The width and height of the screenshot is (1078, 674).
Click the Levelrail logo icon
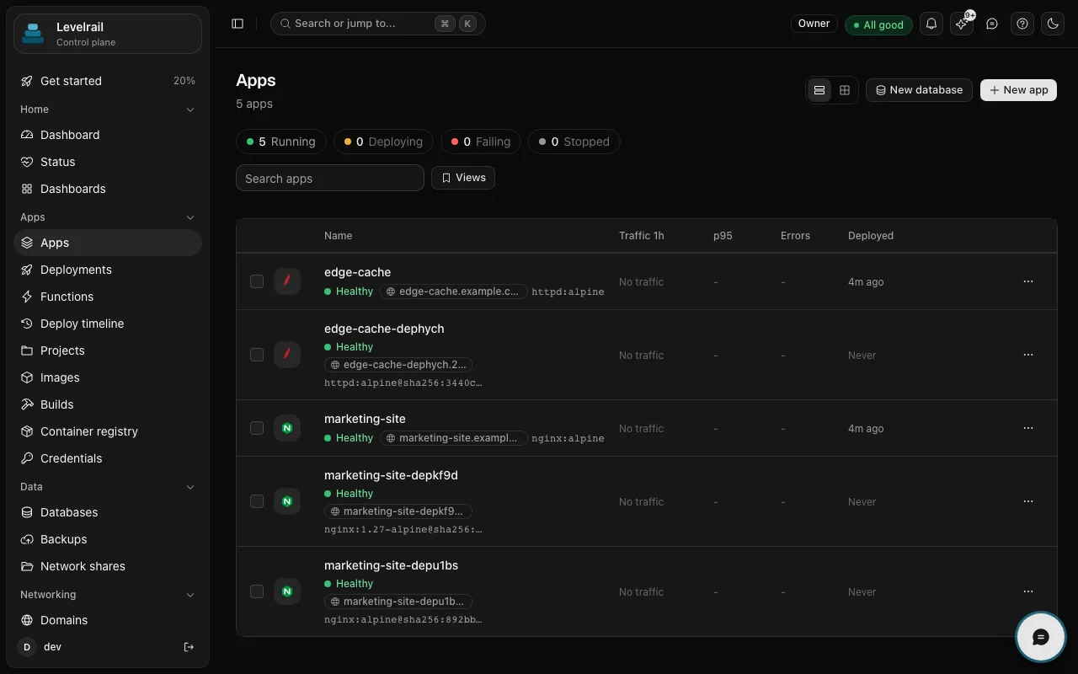(x=33, y=34)
